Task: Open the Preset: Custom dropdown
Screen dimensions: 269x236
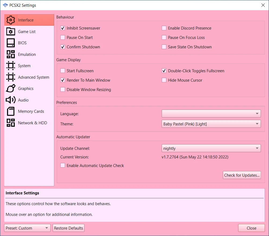Action: 27,228
